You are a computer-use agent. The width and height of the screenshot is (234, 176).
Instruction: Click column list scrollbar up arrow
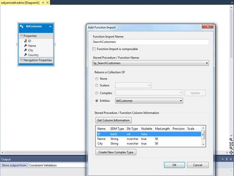click(x=203, y=128)
